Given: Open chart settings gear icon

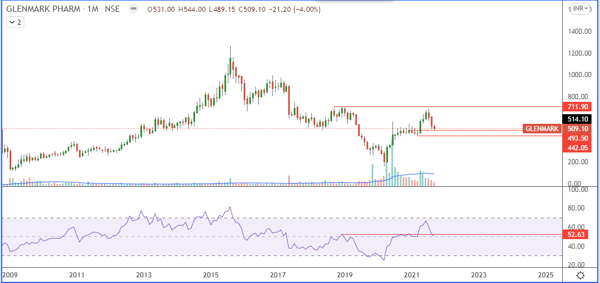Looking at the screenshot, I should (580, 275).
